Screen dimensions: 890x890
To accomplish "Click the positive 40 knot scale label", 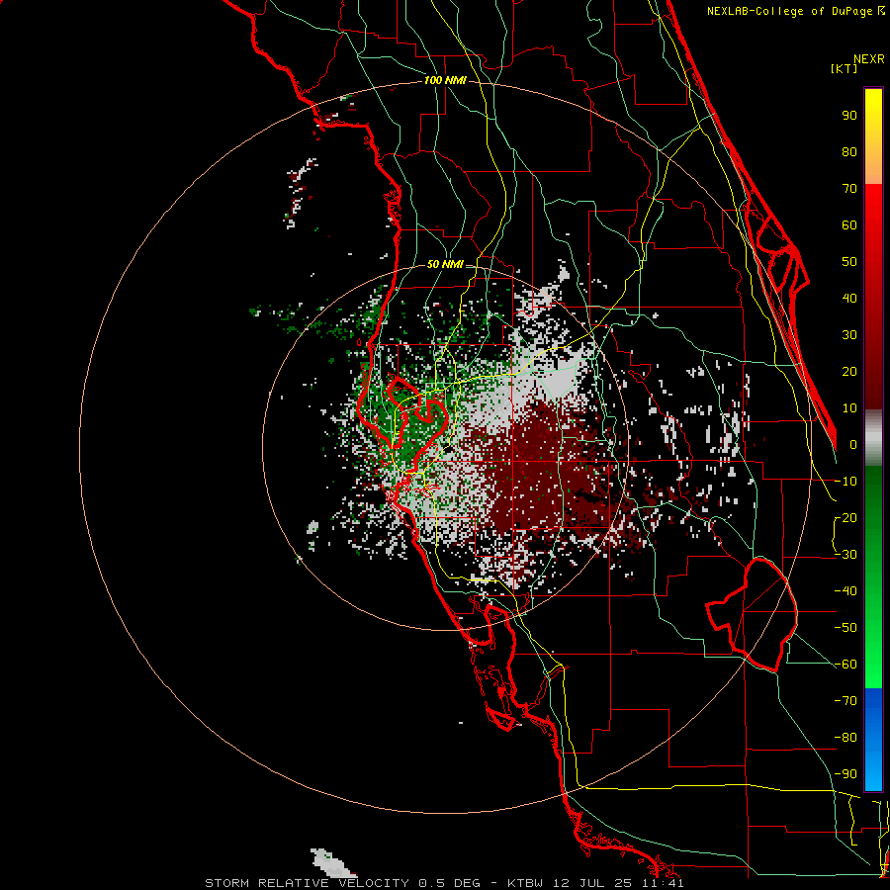I will click(x=849, y=298).
